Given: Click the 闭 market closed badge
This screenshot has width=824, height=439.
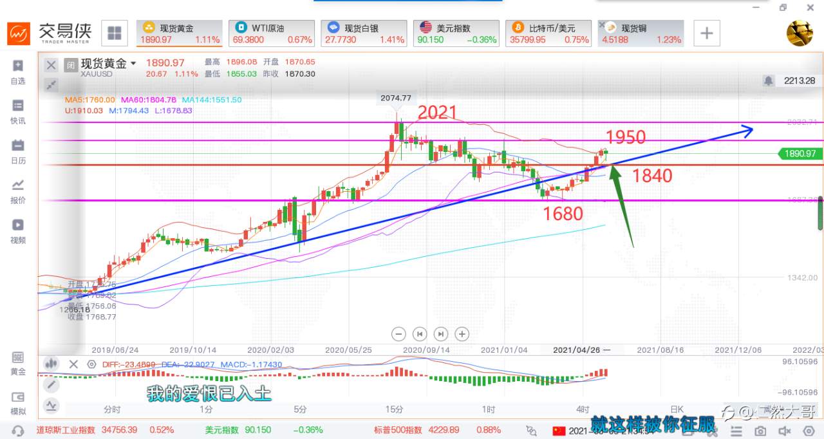Looking at the screenshot, I should 71,64.
